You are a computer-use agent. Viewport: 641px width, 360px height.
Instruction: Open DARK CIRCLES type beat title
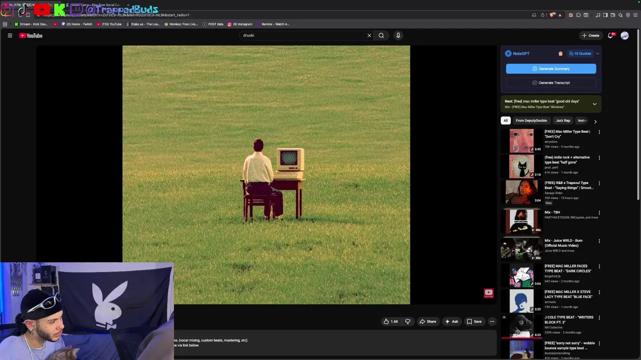(568, 268)
